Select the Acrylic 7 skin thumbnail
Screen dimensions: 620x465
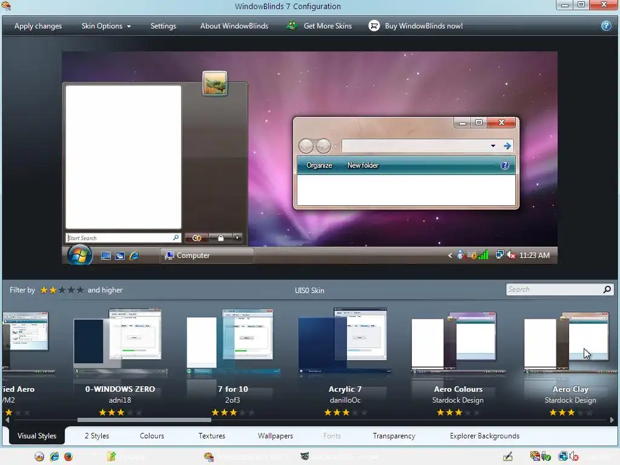click(345, 341)
